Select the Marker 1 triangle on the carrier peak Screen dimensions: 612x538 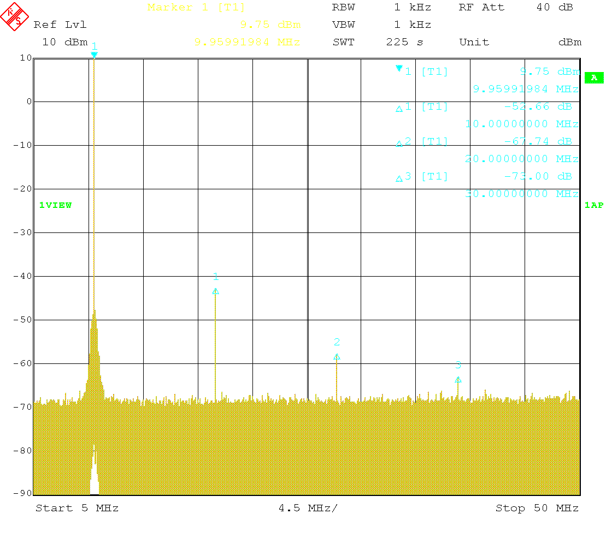94,55
